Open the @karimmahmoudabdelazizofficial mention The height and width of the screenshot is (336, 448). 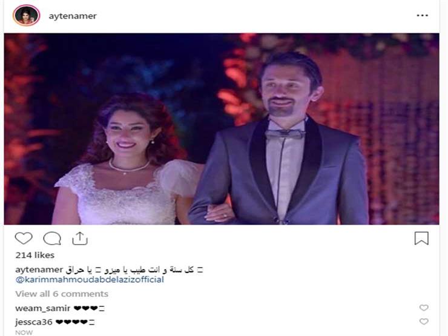pos(90,280)
